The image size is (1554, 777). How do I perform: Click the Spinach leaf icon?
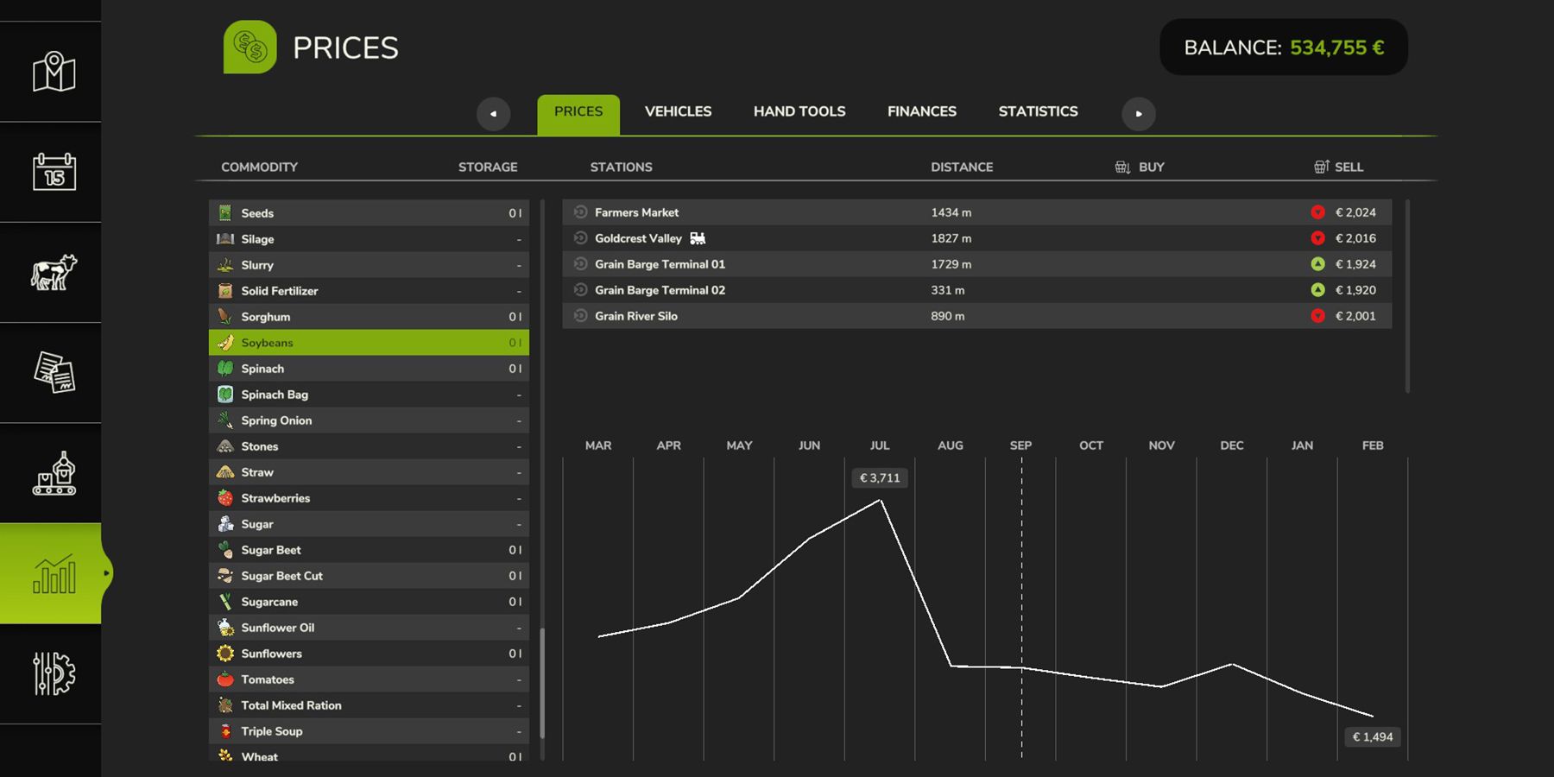(x=225, y=369)
